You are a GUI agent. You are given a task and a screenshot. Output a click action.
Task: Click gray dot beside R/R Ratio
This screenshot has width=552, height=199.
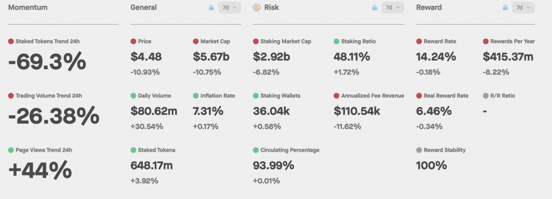coord(486,95)
